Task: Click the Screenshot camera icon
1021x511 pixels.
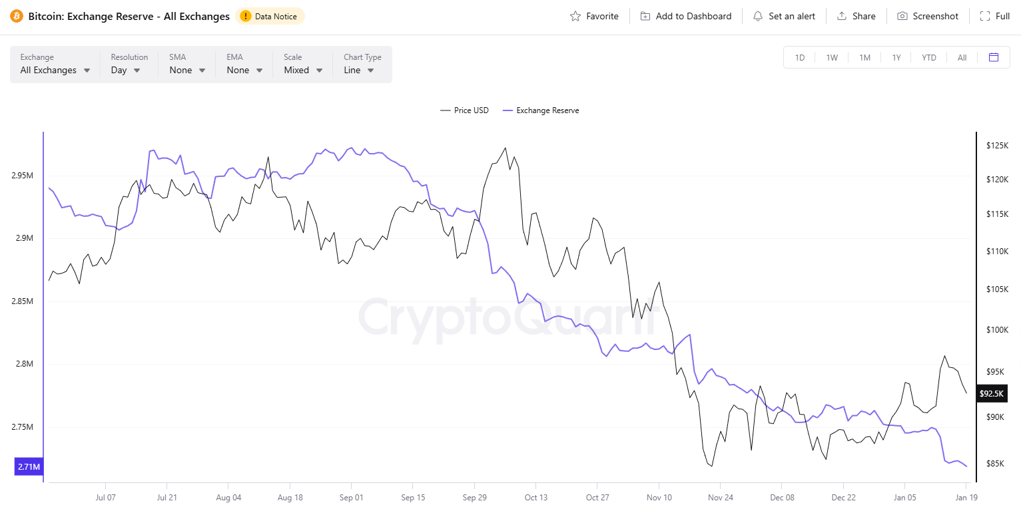Action: [x=902, y=16]
